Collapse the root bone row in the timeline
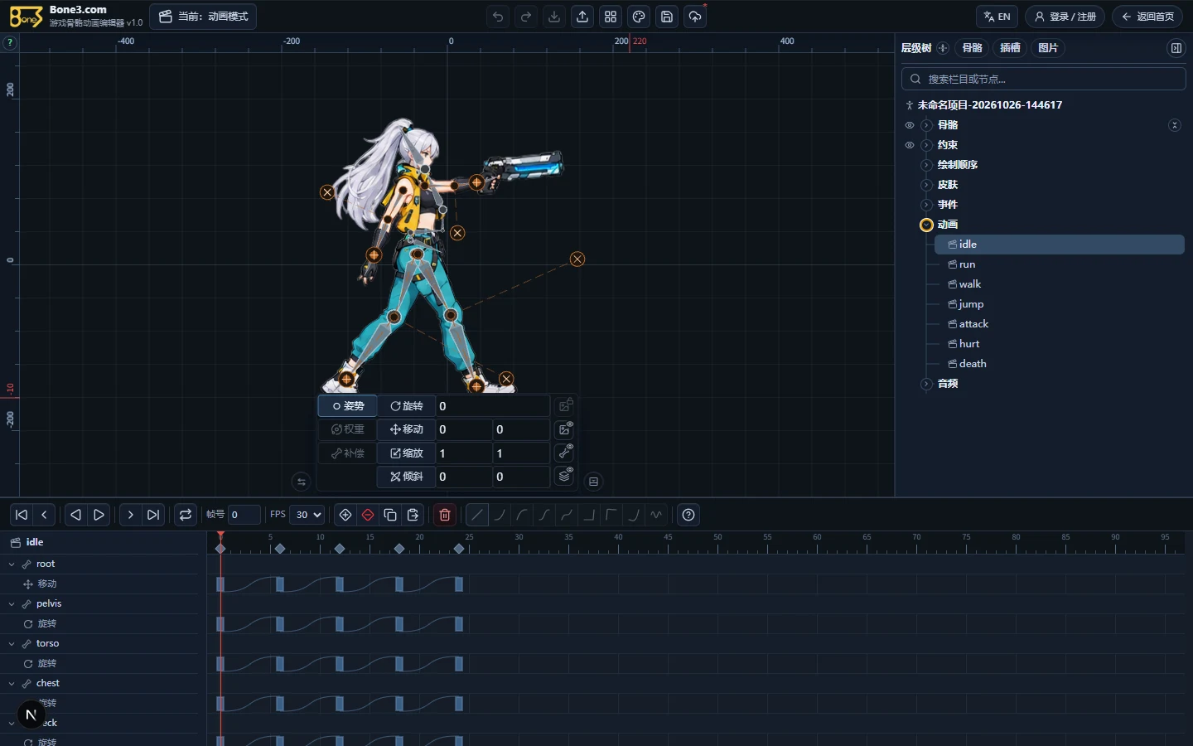The width and height of the screenshot is (1193, 746). point(12,564)
